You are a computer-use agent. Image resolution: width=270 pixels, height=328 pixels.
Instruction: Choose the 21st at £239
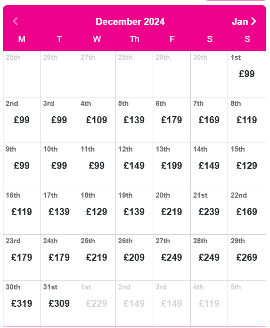click(209, 212)
